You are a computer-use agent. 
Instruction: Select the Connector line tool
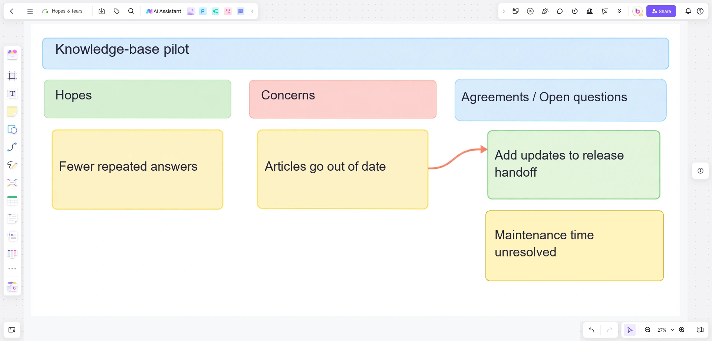[12, 147]
